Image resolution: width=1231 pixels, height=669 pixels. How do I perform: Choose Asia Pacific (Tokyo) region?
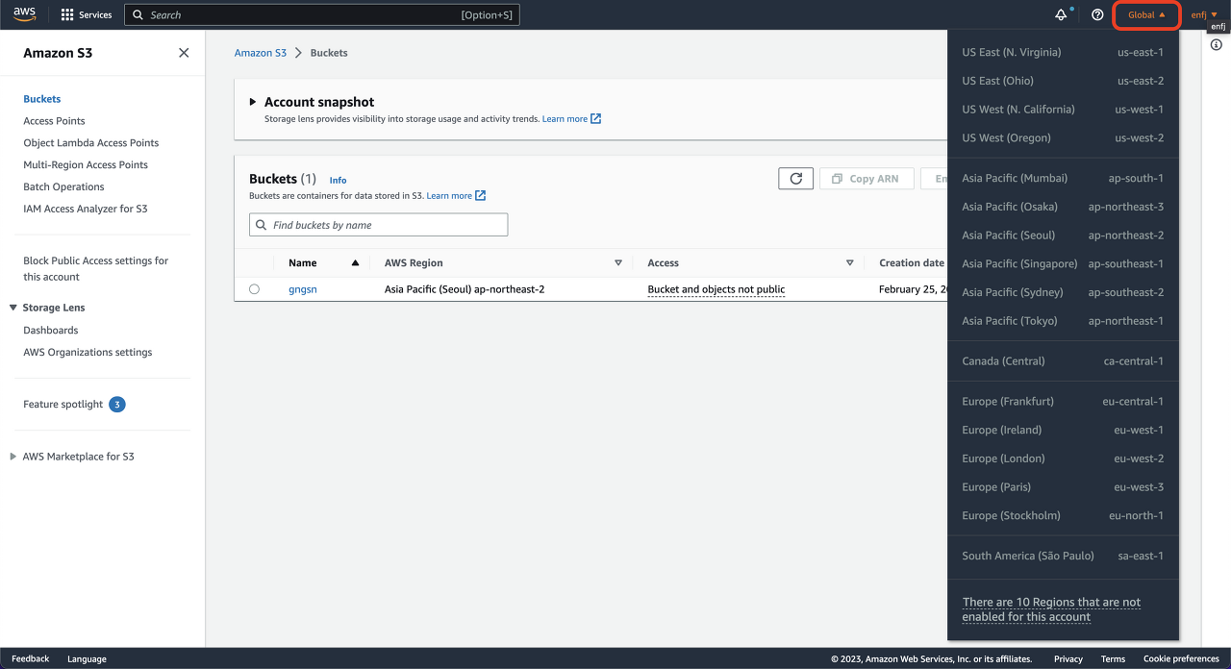(1063, 321)
